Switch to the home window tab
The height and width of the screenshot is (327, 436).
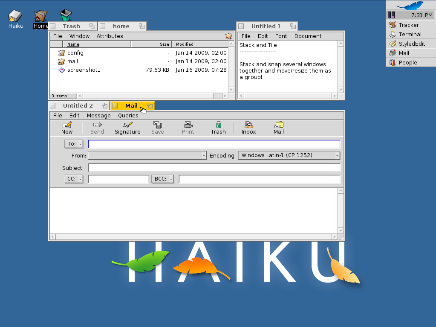(x=121, y=26)
